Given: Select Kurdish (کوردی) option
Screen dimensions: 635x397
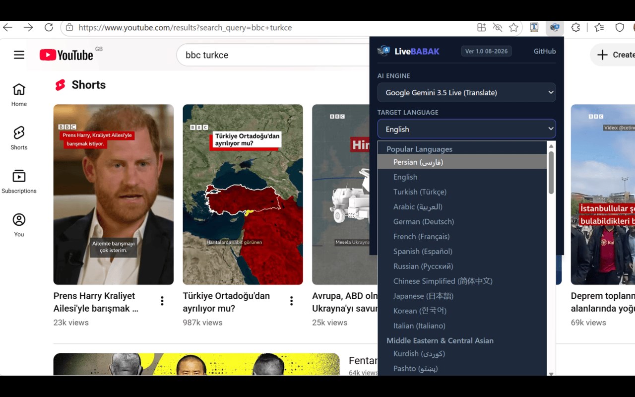Looking at the screenshot, I should pos(462,353).
